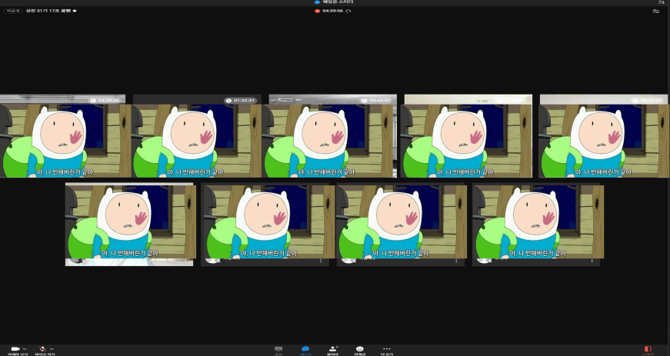Toggle the microphone in the bottom toolbar

tap(43, 348)
